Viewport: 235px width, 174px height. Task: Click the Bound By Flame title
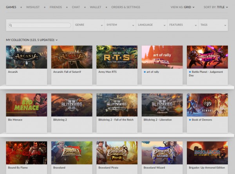pos(18,168)
